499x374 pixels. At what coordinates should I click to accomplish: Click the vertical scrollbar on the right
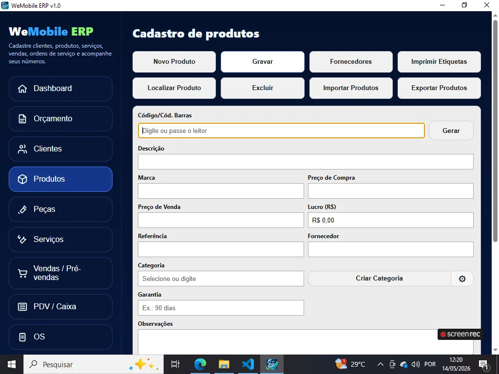495,131
